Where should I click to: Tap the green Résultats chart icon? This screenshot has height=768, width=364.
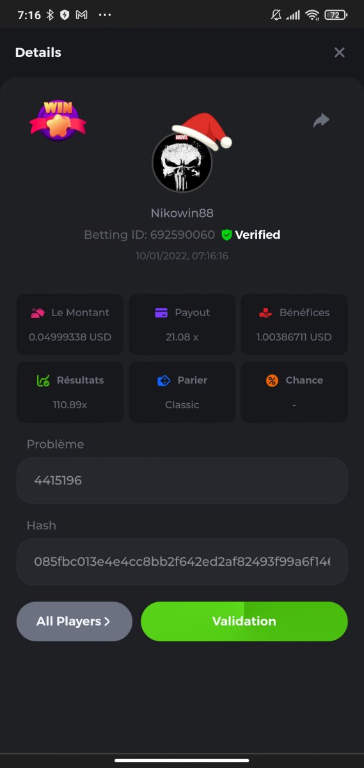43,381
